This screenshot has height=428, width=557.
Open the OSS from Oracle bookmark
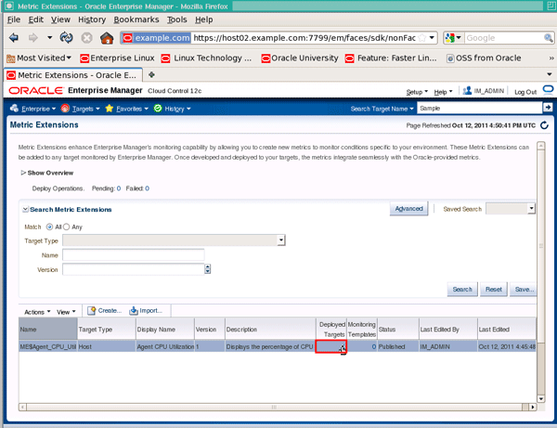point(484,58)
